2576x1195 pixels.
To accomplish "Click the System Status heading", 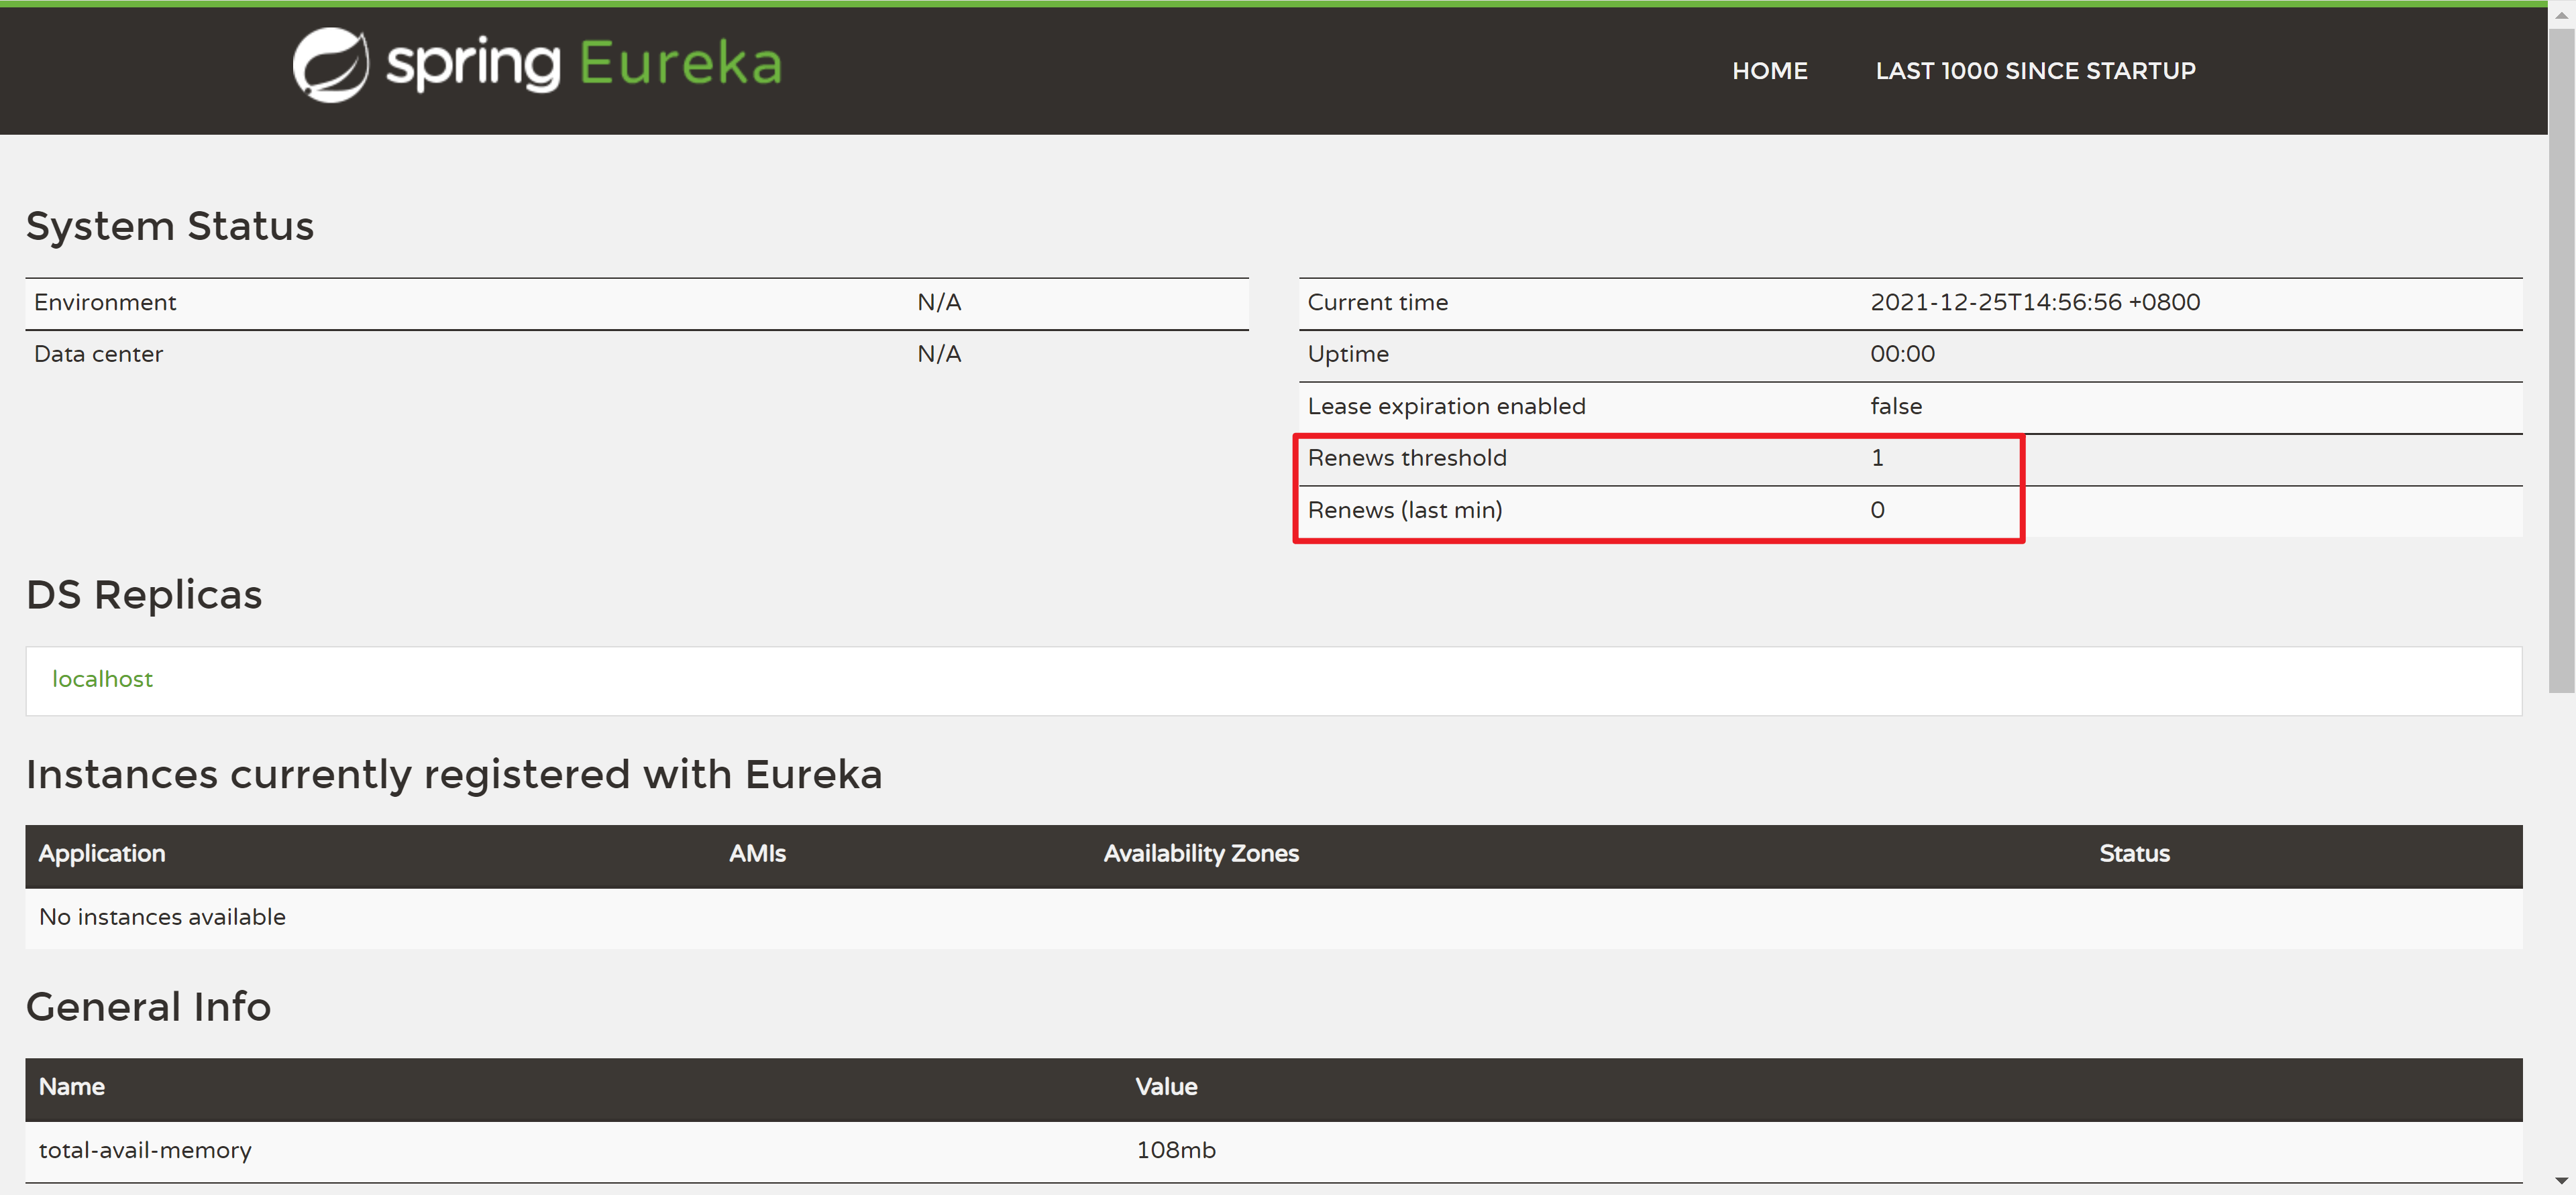I will (x=170, y=227).
